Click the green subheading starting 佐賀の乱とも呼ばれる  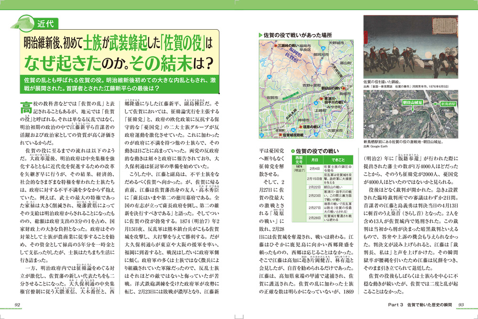coord(120,85)
